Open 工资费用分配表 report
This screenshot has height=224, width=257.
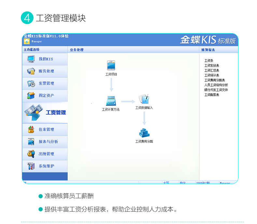(214, 80)
